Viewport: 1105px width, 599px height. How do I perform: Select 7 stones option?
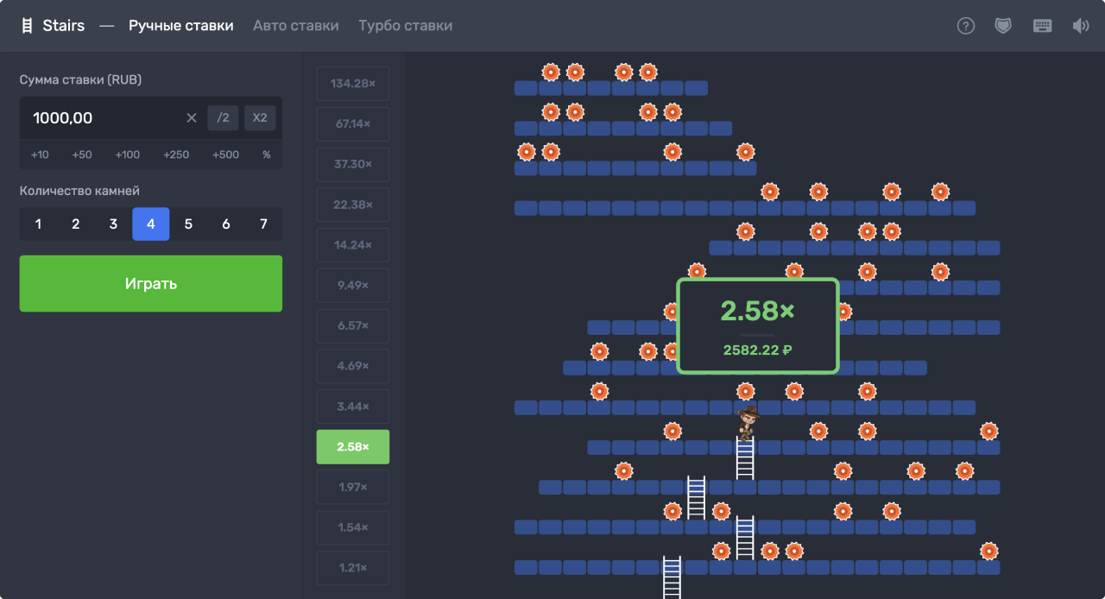coord(263,224)
